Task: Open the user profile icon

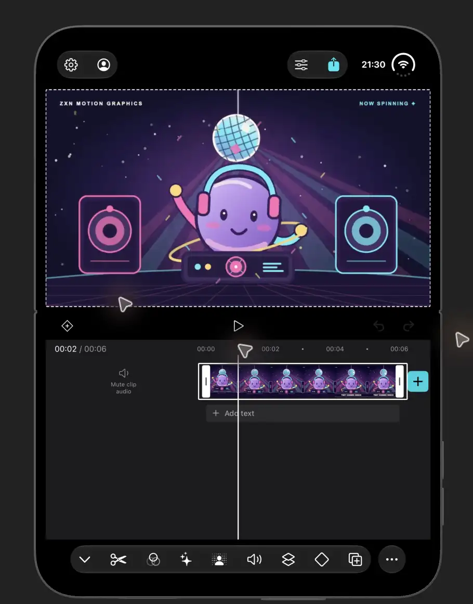Action: (103, 65)
